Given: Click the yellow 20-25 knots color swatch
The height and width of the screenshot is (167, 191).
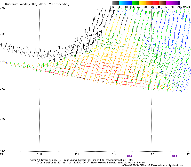Looking at the screenshot, I should coord(142,3).
